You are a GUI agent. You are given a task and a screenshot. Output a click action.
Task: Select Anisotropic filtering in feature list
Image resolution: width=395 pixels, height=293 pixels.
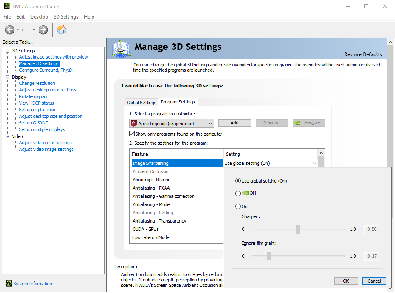tap(151, 180)
